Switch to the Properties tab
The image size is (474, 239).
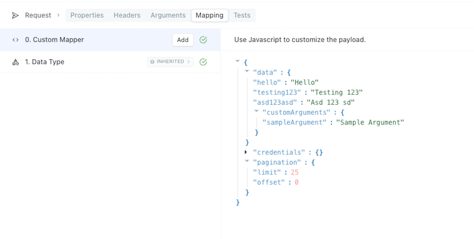coord(87,15)
